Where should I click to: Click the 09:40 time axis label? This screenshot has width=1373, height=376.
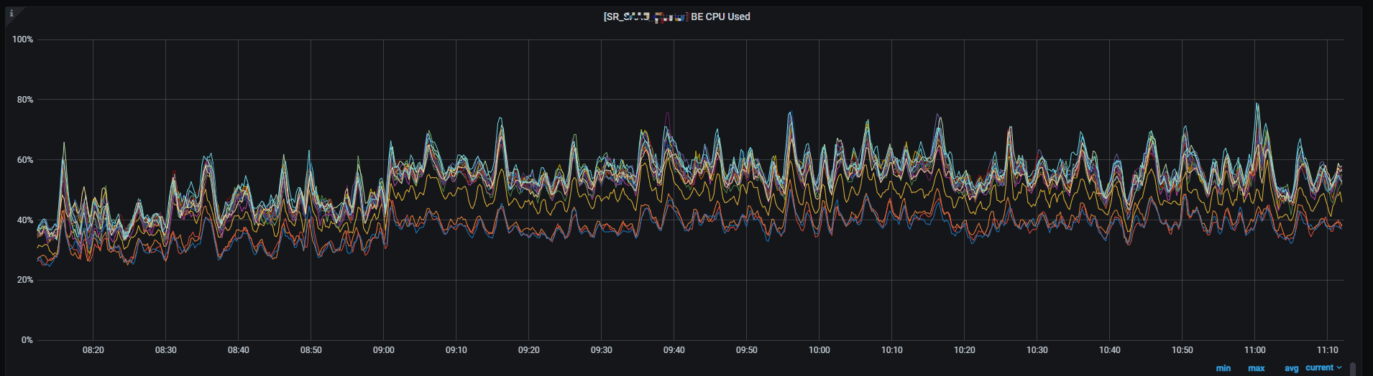[674, 350]
